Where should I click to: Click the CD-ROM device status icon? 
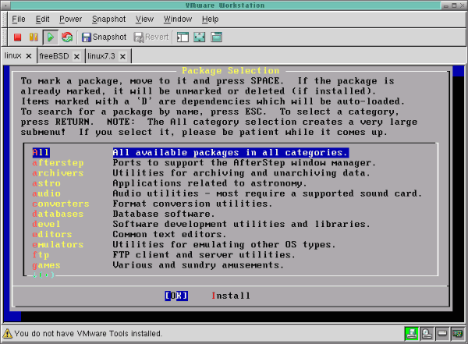pos(427,334)
